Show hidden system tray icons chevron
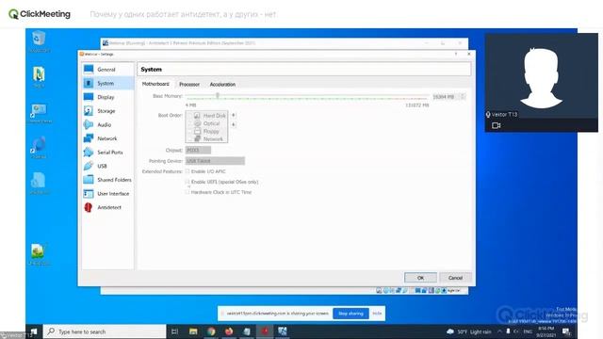The height and width of the screenshot is (339, 603). tap(499, 331)
